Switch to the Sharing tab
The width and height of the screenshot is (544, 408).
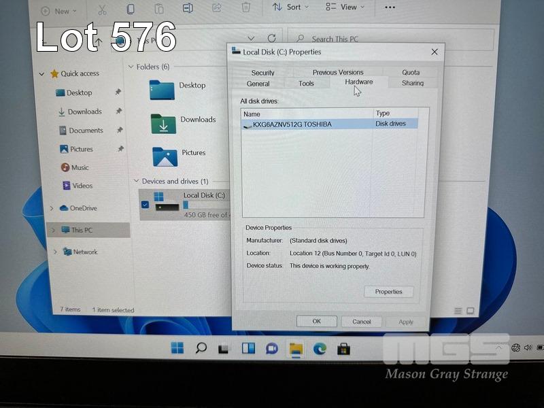[412, 84]
